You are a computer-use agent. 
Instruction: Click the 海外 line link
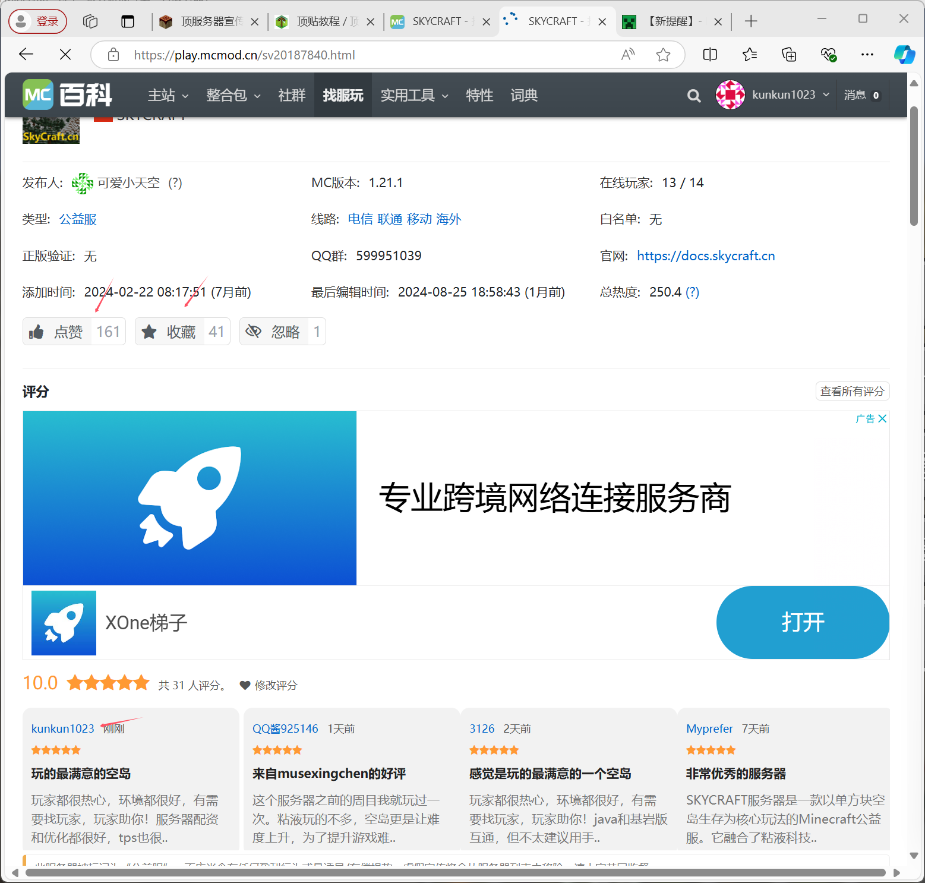tap(449, 219)
